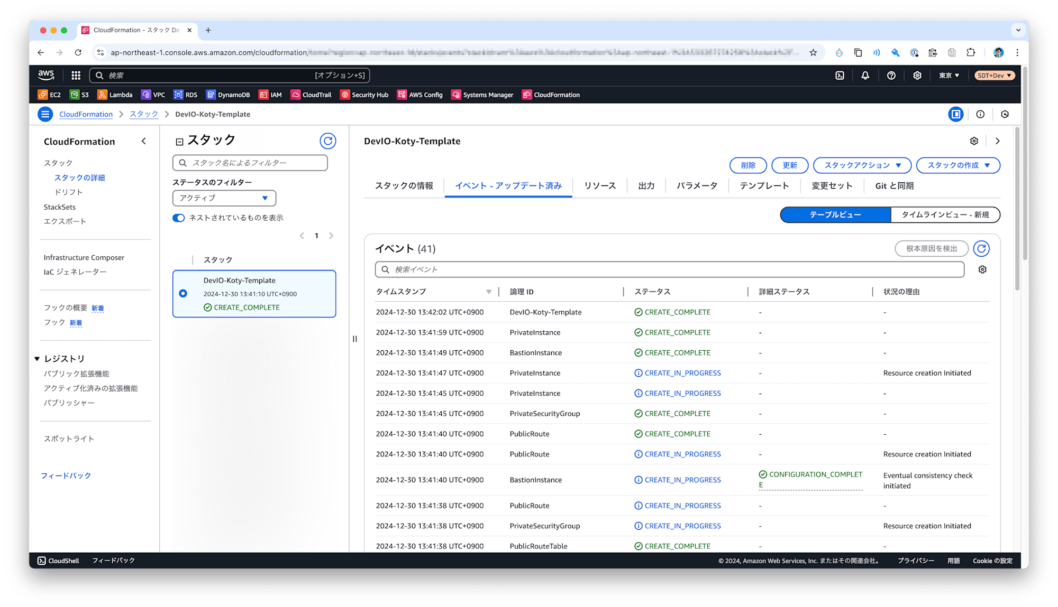Open CloudShell from the footer bar

click(58, 561)
